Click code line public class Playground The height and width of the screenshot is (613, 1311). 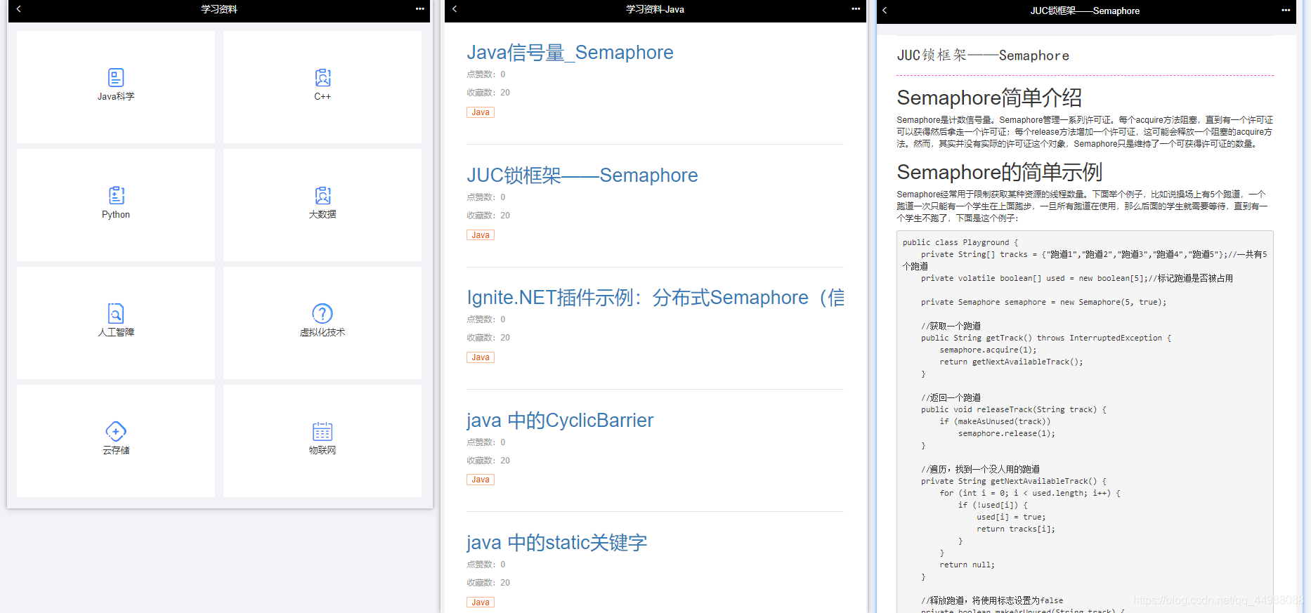(x=960, y=243)
